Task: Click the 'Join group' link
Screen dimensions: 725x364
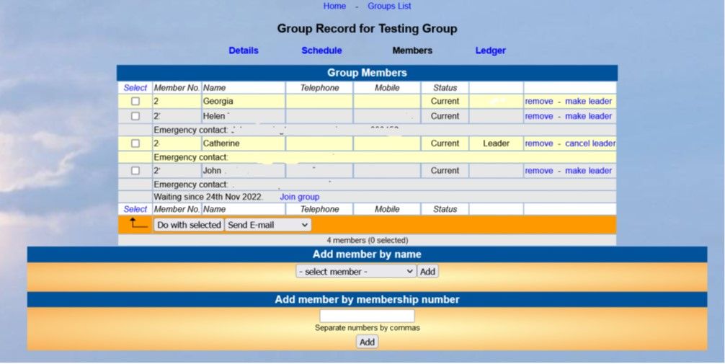Action: 299,197
